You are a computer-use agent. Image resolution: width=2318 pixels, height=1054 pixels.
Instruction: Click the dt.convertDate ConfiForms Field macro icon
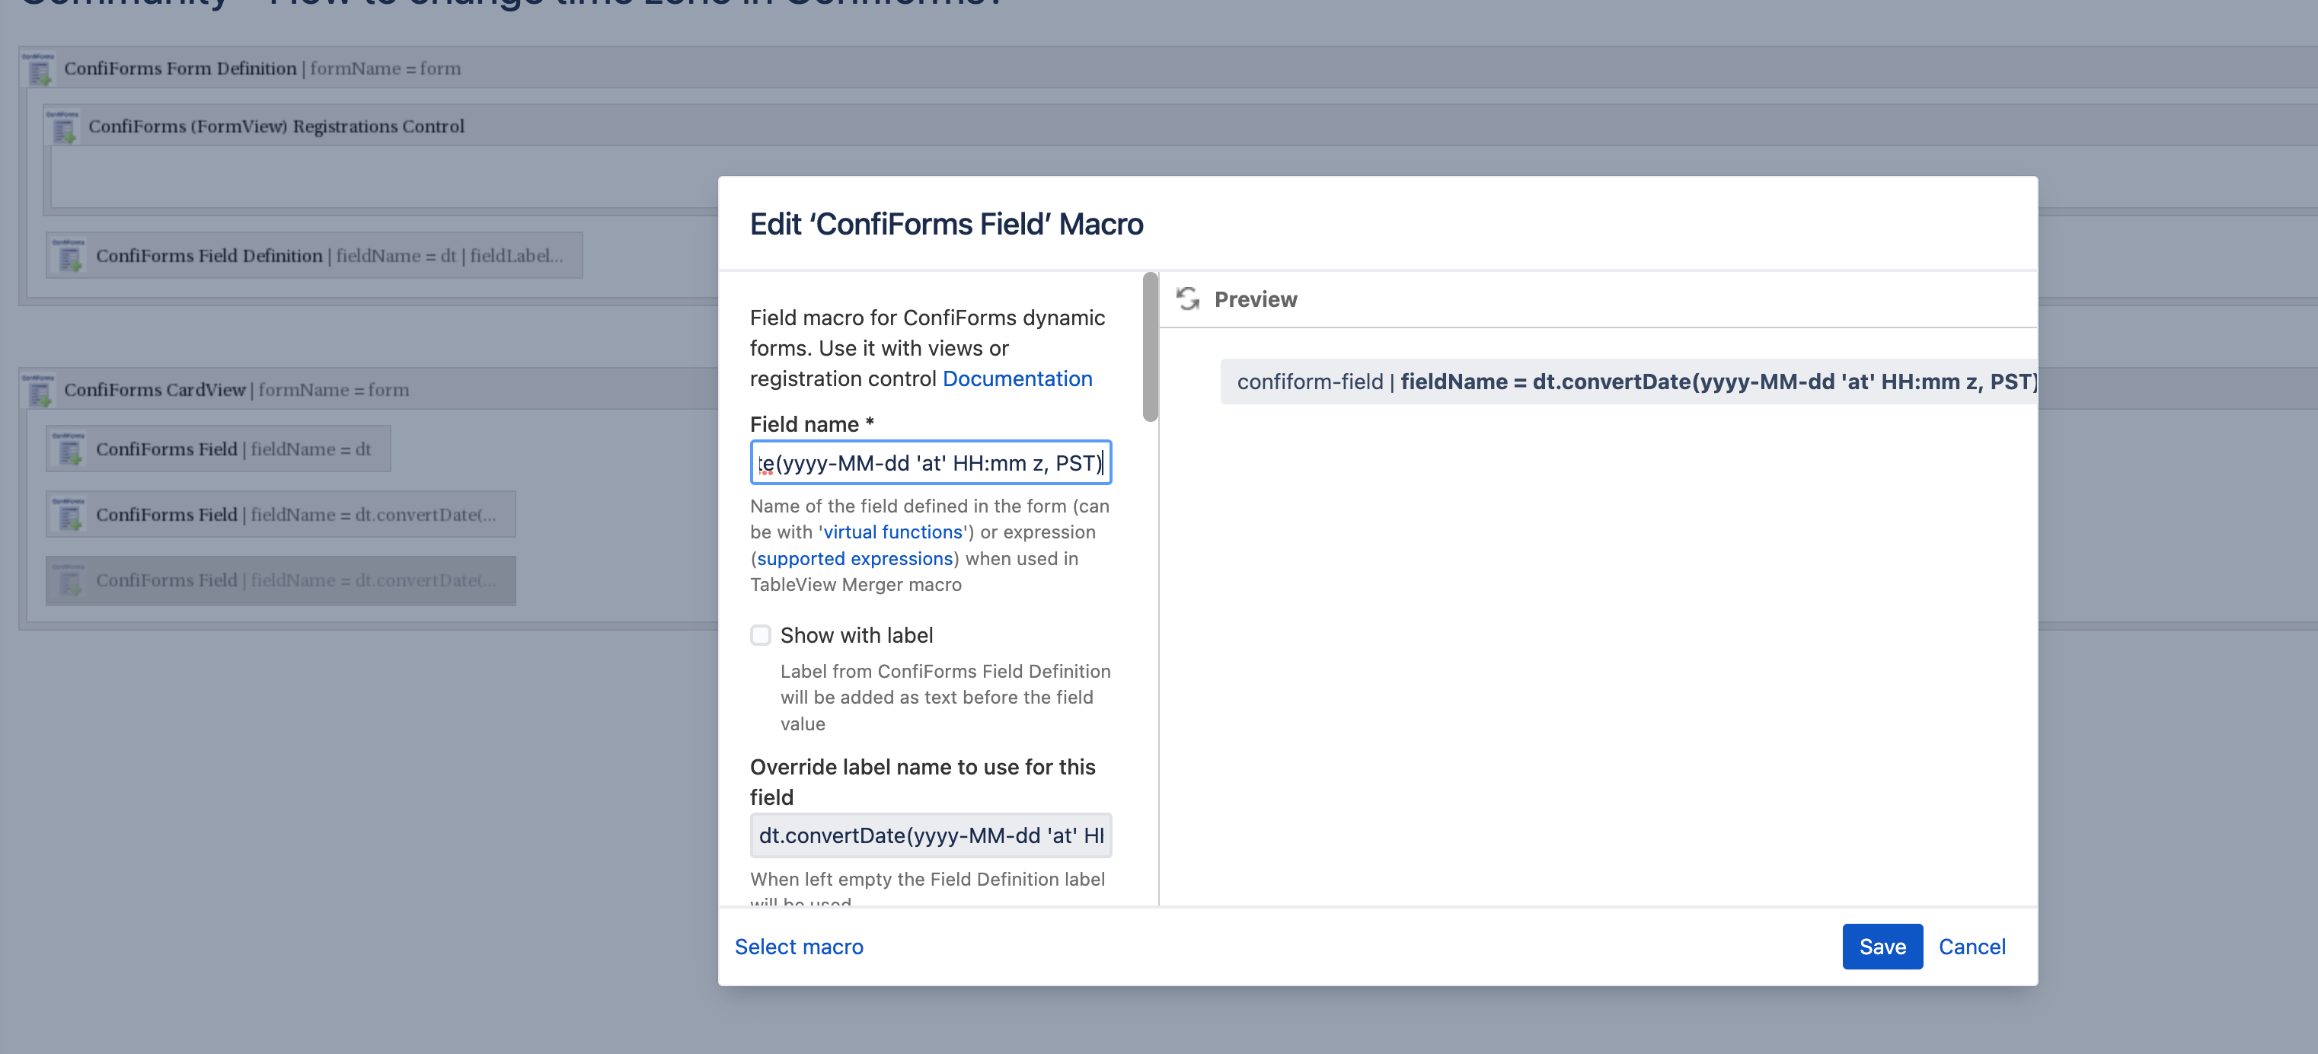[70, 514]
